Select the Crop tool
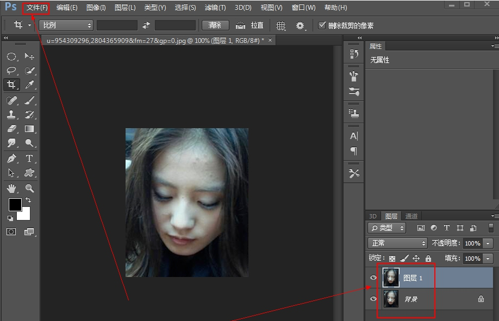This screenshot has width=499, height=321. click(x=11, y=85)
